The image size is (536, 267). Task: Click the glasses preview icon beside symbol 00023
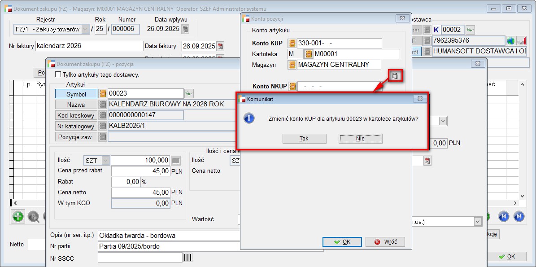189,93
